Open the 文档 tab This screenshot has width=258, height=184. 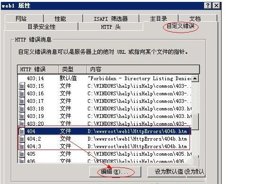coord(198,18)
